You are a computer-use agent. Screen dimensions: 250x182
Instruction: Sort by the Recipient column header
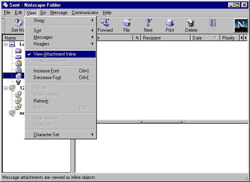[x=166, y=38]
